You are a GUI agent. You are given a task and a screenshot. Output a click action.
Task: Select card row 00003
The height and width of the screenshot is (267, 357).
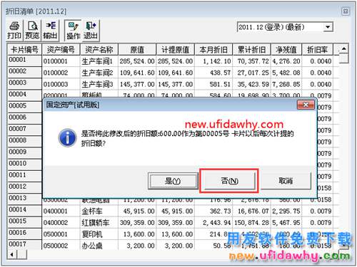point(24,83)
